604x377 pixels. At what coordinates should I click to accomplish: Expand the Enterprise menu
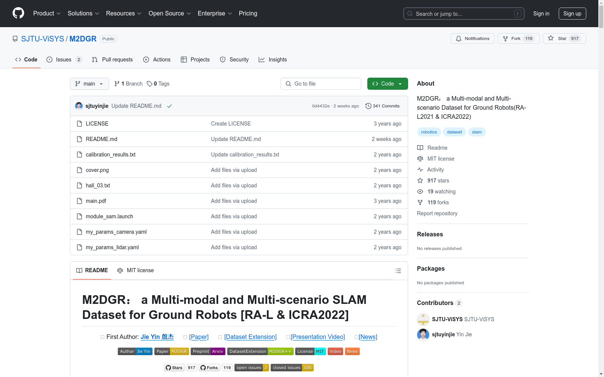[x=215, y=14]
